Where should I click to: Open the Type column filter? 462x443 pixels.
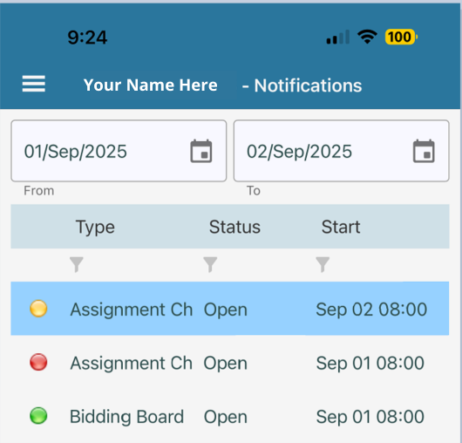coord(77,264)
